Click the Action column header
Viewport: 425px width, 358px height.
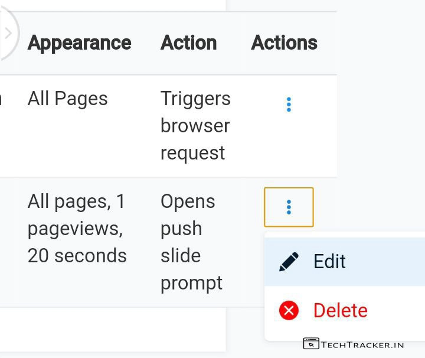(x=188, y=43)
